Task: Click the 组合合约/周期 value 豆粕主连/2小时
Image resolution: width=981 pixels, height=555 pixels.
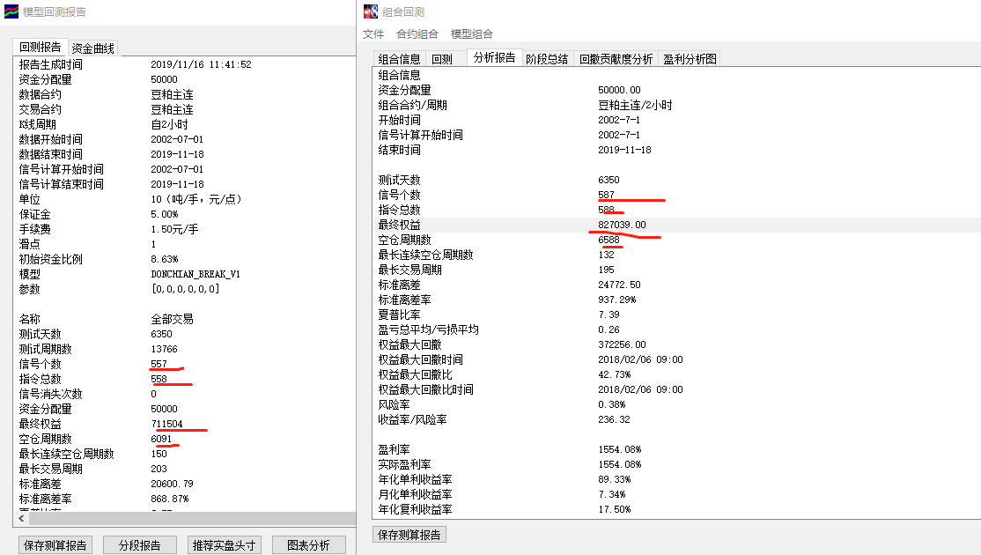Action: (635, 105)
